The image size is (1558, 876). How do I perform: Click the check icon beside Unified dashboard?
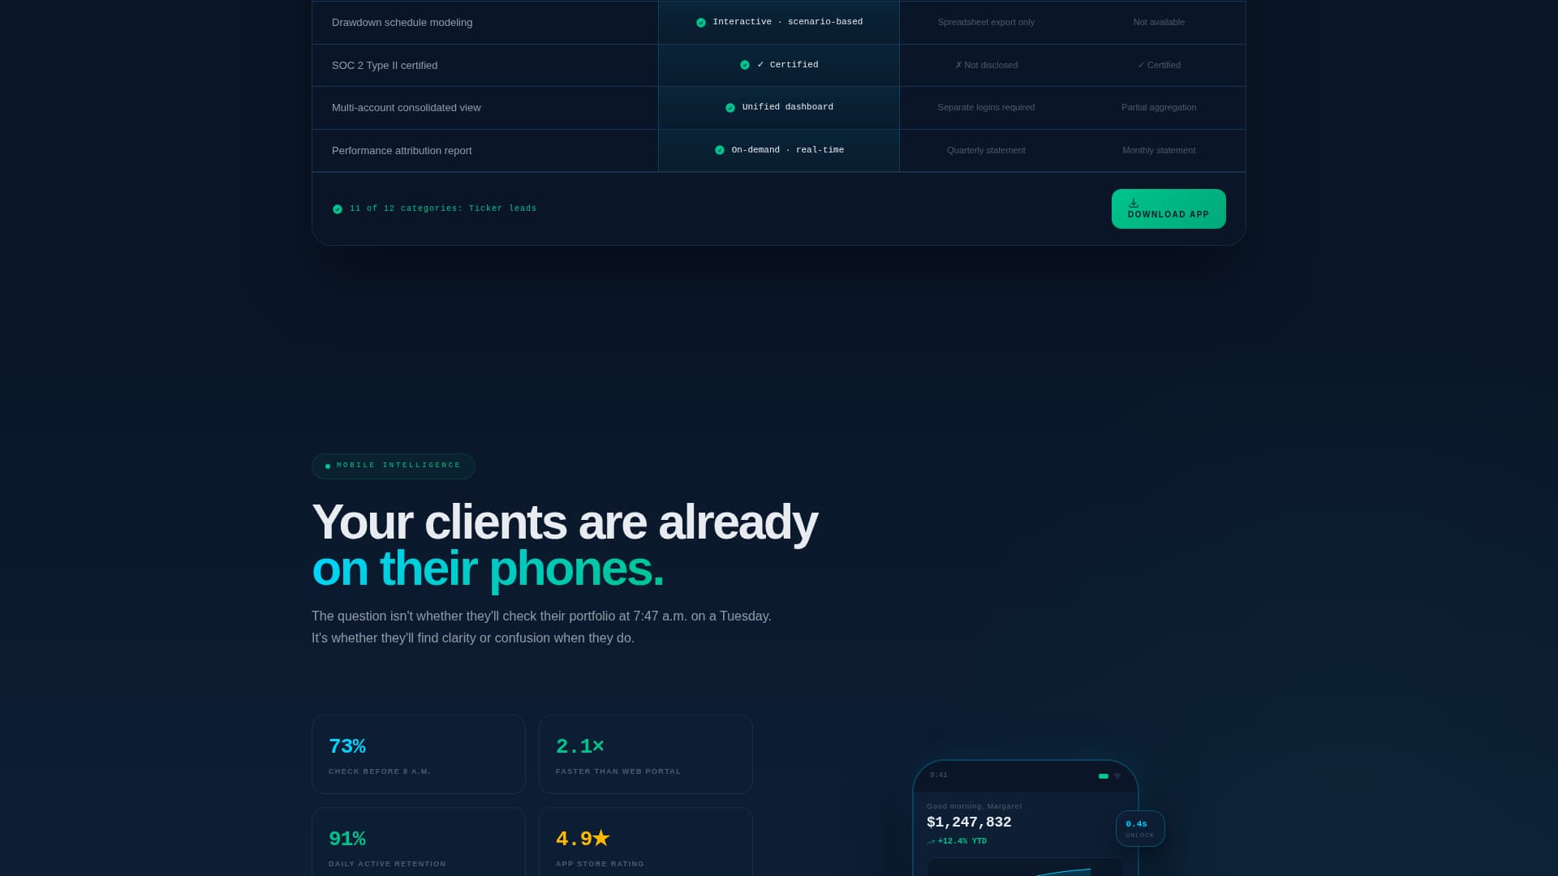pos(730,108)
